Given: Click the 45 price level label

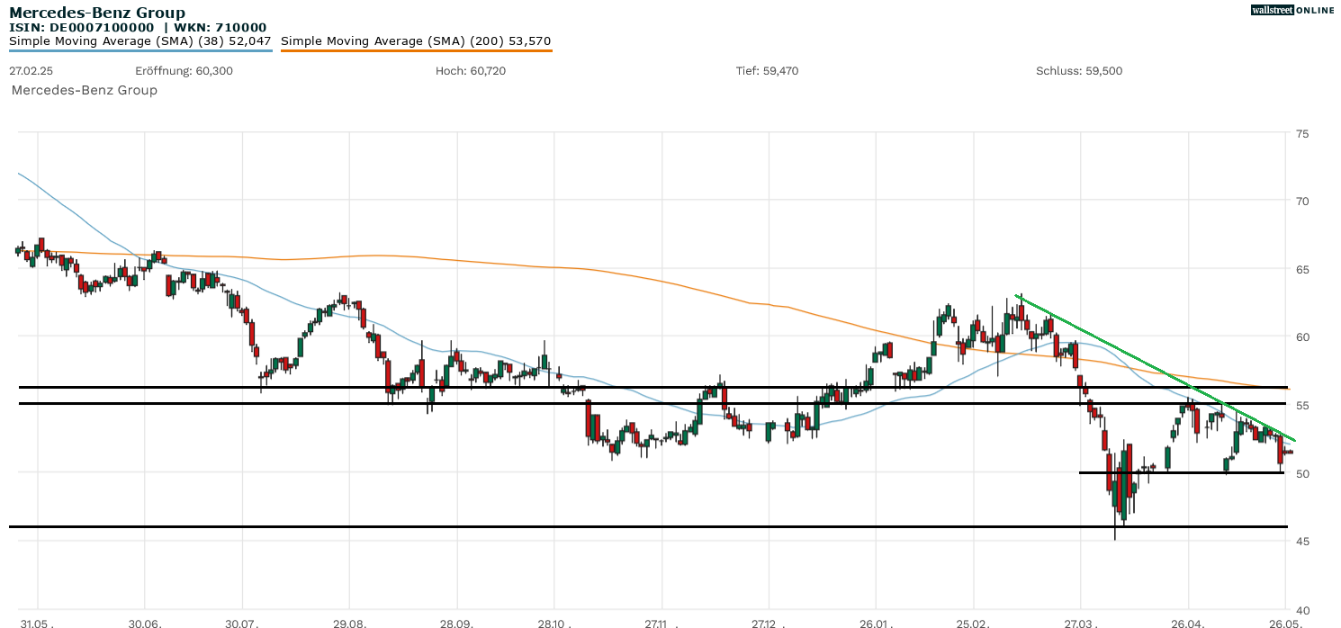Looking at the screenshot, I should 1302,541.
